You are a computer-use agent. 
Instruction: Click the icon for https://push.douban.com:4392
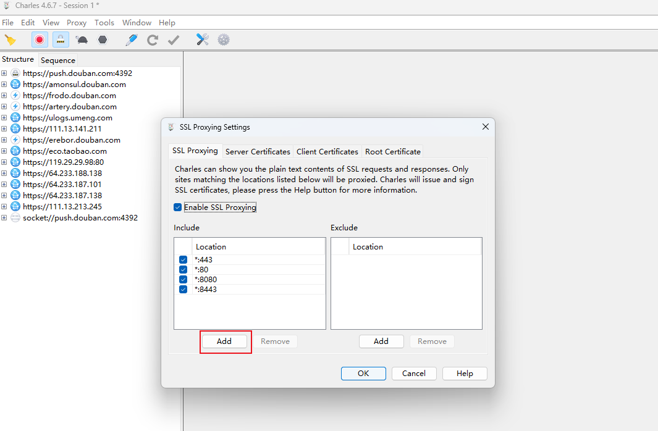(15, 73)
